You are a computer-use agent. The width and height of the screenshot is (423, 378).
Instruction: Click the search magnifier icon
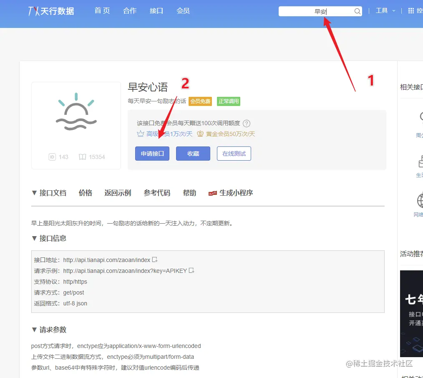point(357,11)
